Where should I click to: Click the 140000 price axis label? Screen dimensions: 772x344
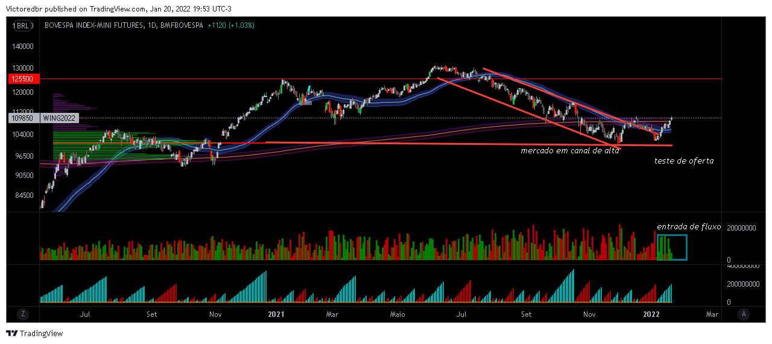pyautogui.click(x=23, y=46)
